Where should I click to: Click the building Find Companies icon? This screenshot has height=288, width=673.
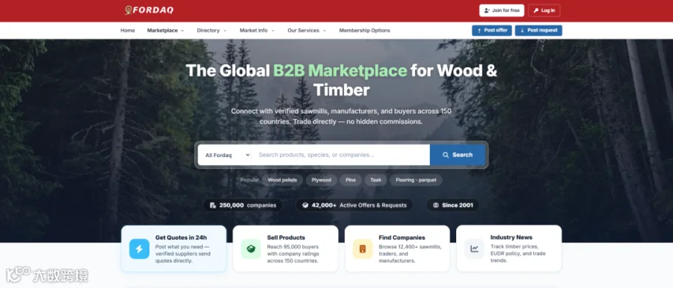[363, 249]
